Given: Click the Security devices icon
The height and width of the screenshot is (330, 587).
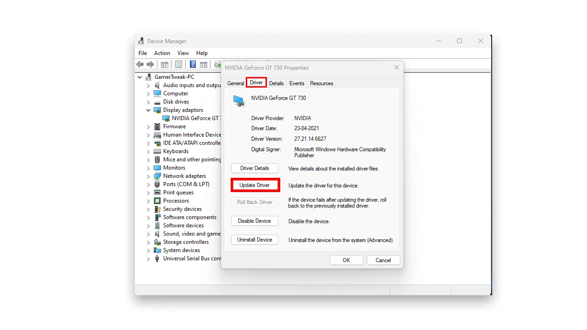Looking at the screenshot, I should (x=157, y=209).
